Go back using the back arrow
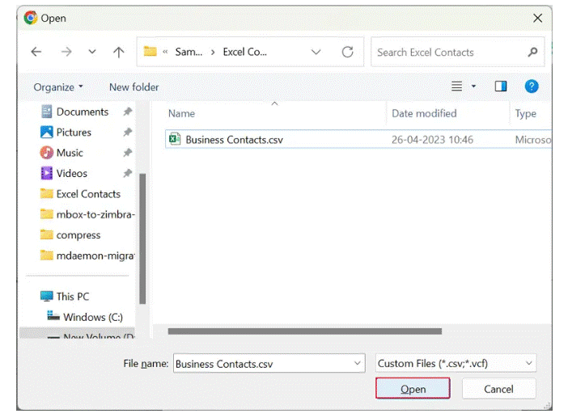Viewport: 568px width, 418px height. pos(36,52)
